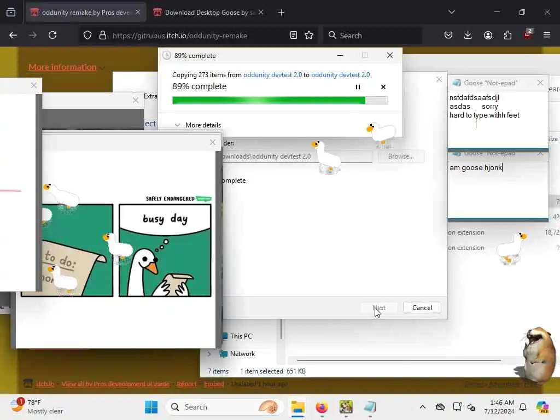Screen dimensions: 560x420
Task: Open Copilot preview icon in taskbar
Action: coord(542,407)
